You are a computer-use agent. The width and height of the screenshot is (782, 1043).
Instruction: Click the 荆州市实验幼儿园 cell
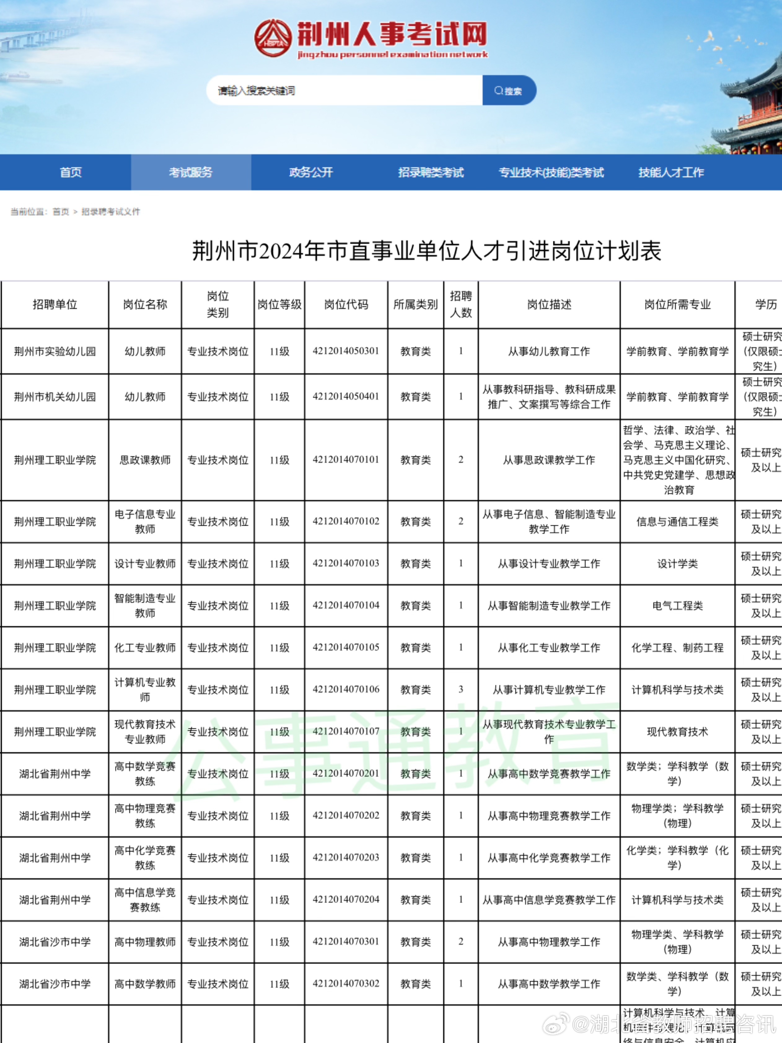coord(55,351)
